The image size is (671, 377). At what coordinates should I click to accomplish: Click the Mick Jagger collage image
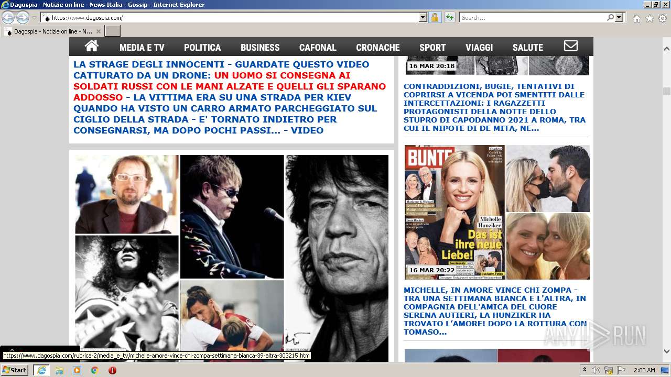pyautogui.click(x=231, y=257)
